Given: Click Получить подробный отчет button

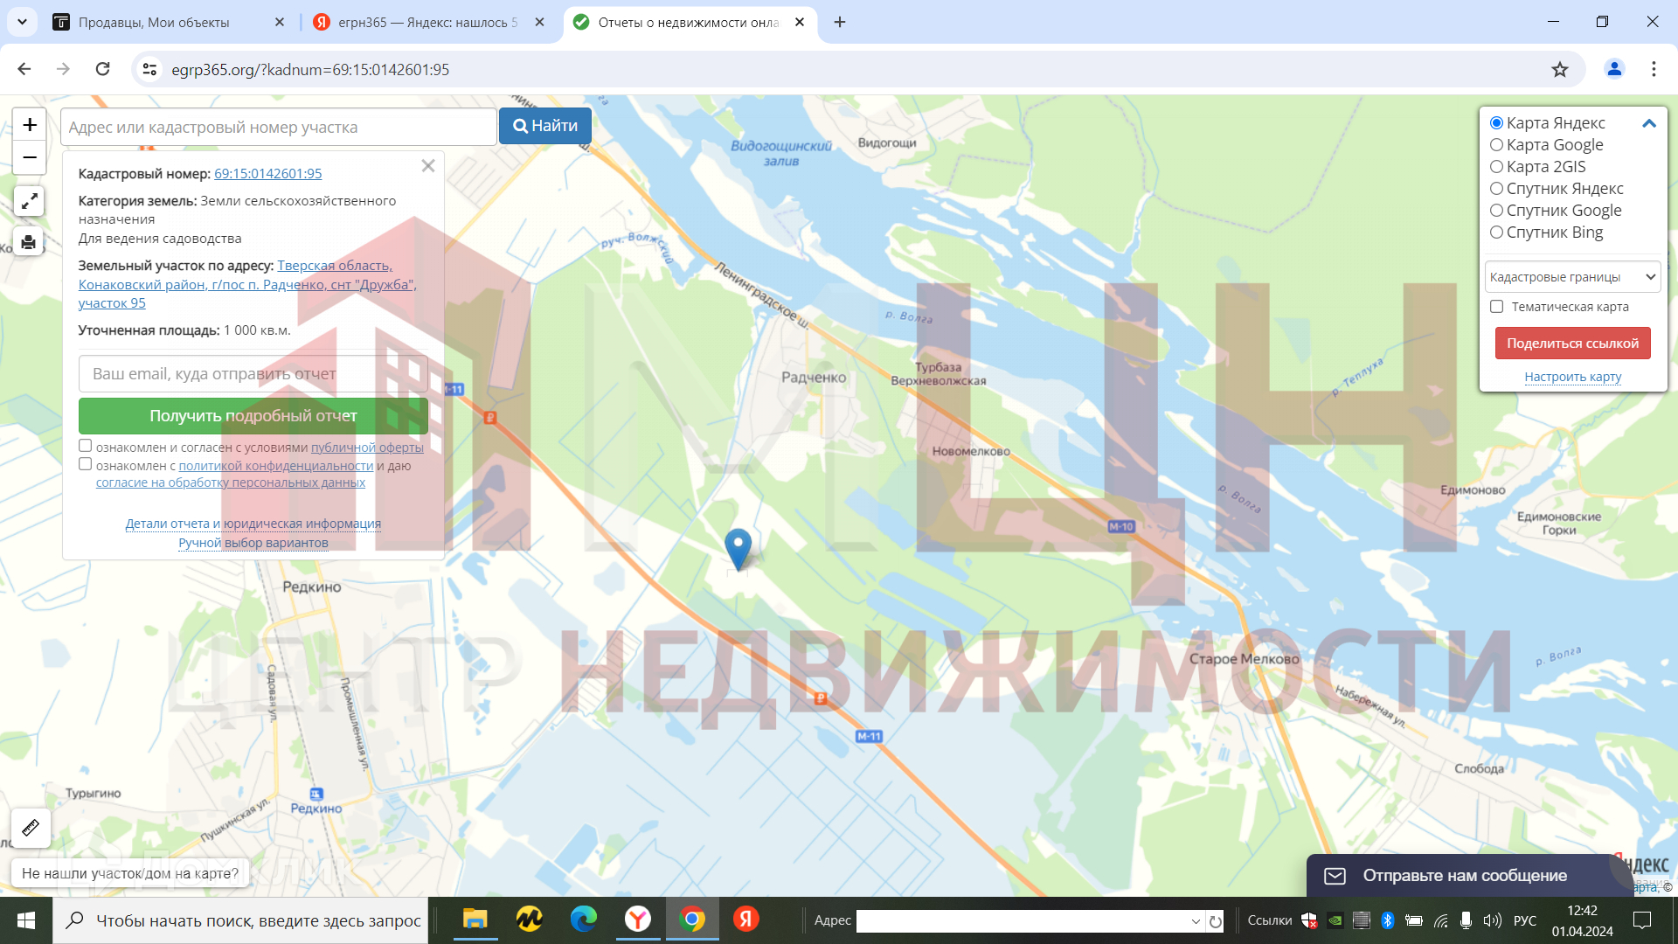Looking at the screenshot, I should click(x=253, y=416).
